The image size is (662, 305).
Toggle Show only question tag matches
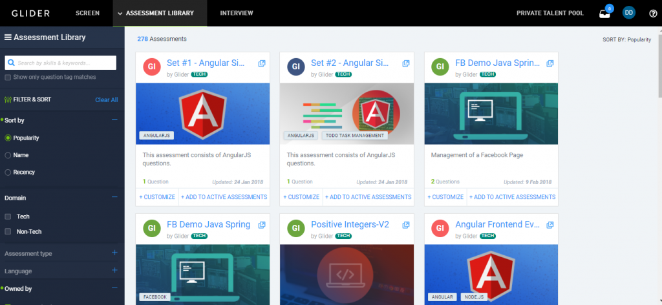click(x=8, y=77)
